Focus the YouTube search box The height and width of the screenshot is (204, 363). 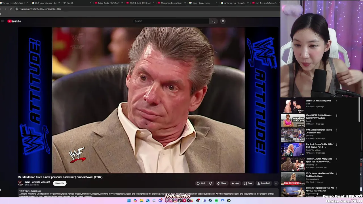171,21
